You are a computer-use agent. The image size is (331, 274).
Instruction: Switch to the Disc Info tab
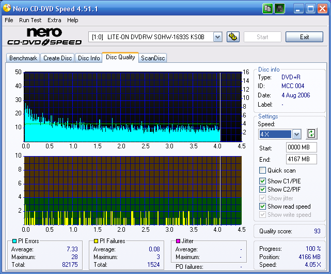(89, 58)
